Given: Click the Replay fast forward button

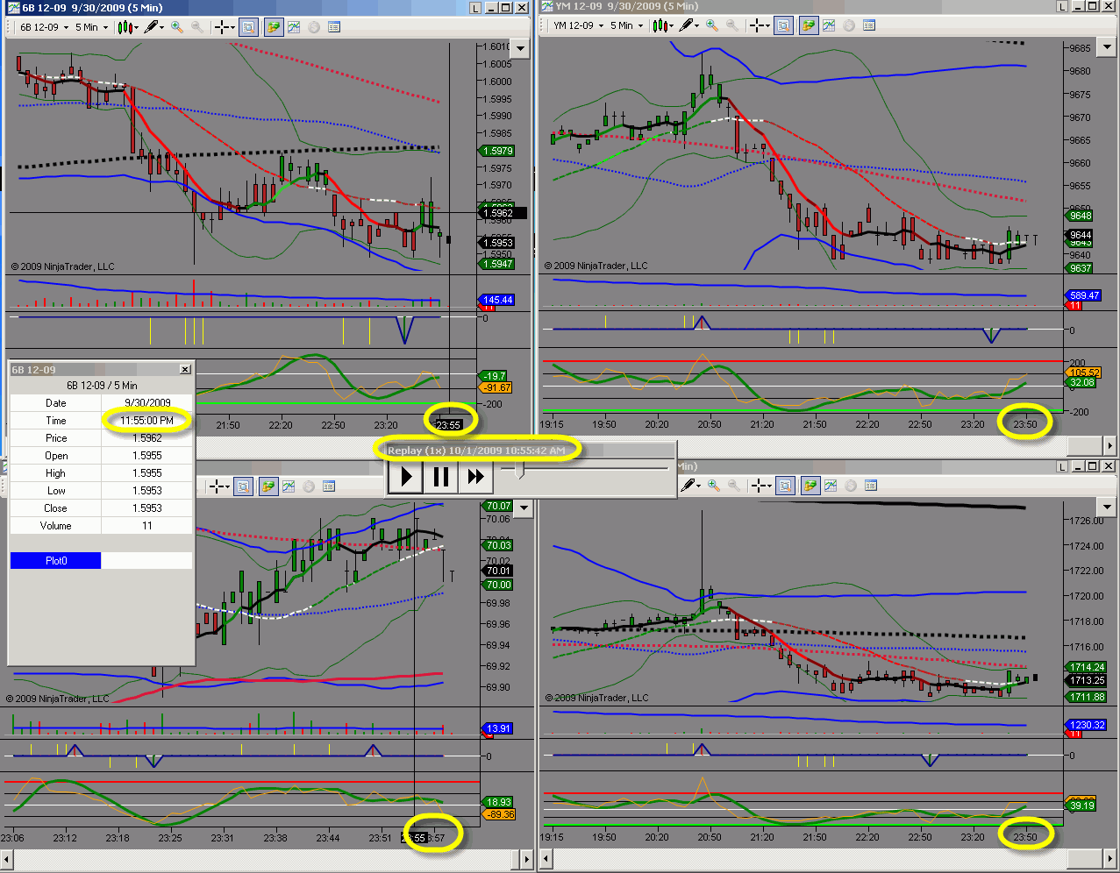Looking at the screenshot, I should click(475, 477).
